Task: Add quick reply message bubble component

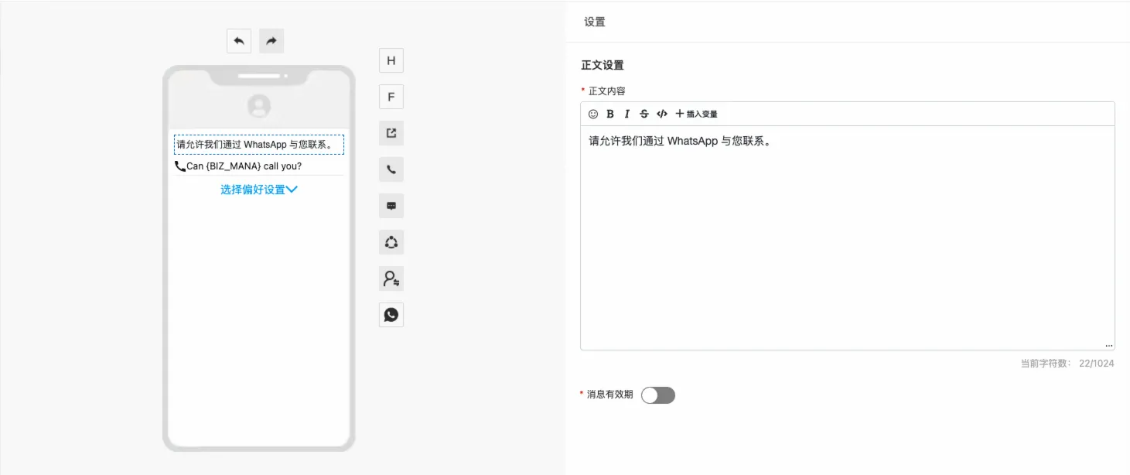Action: [x=391, y=206]
